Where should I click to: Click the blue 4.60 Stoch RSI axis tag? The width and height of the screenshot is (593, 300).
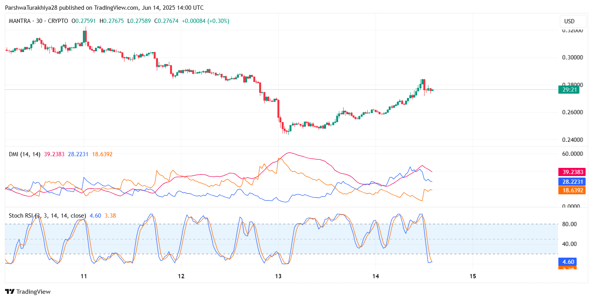(567, 262)
